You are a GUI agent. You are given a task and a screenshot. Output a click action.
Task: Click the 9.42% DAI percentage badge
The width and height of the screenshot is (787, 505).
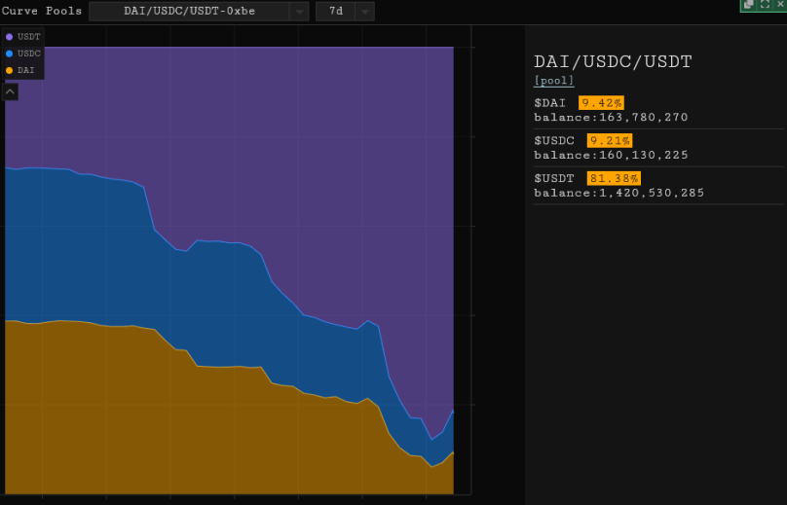(x=601, y=103)
